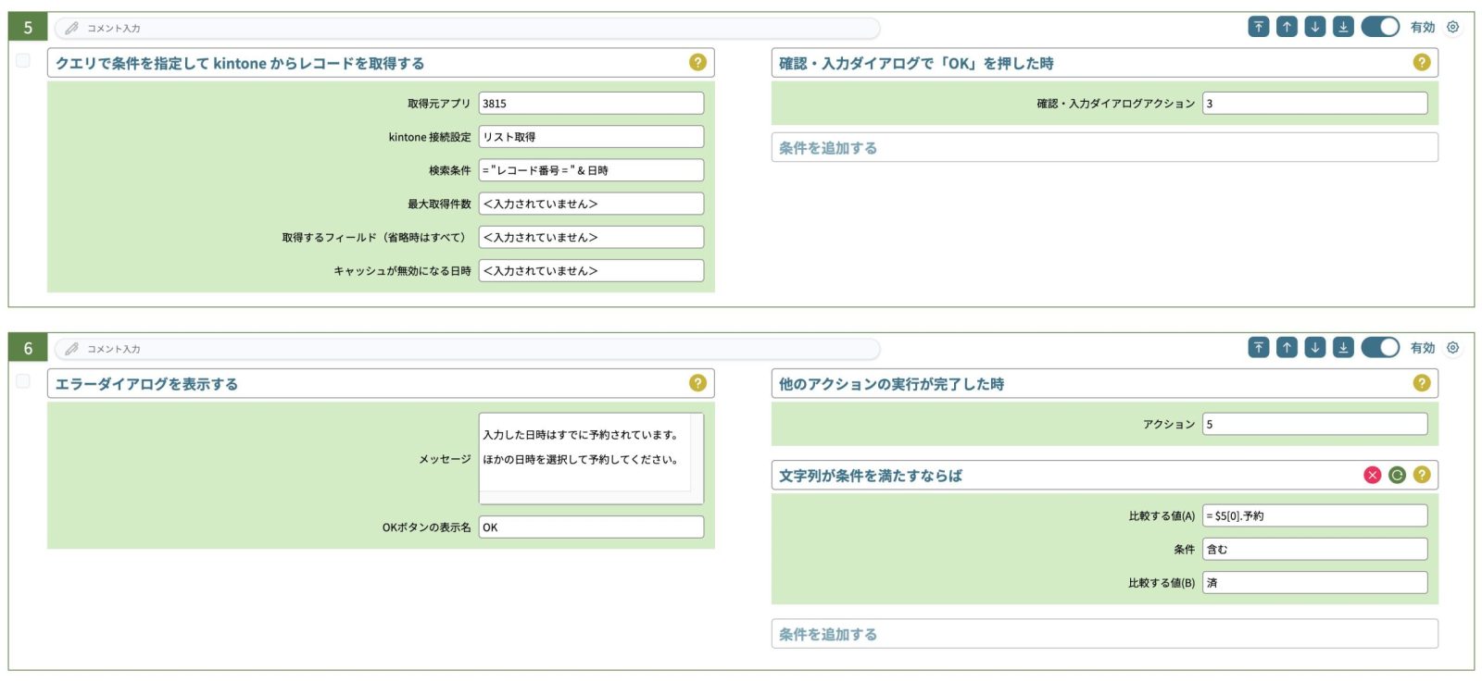Move row 5 to the top
Image resolution: width=1482 pixels, height=682 pixels.
[x=1258, y=27]
